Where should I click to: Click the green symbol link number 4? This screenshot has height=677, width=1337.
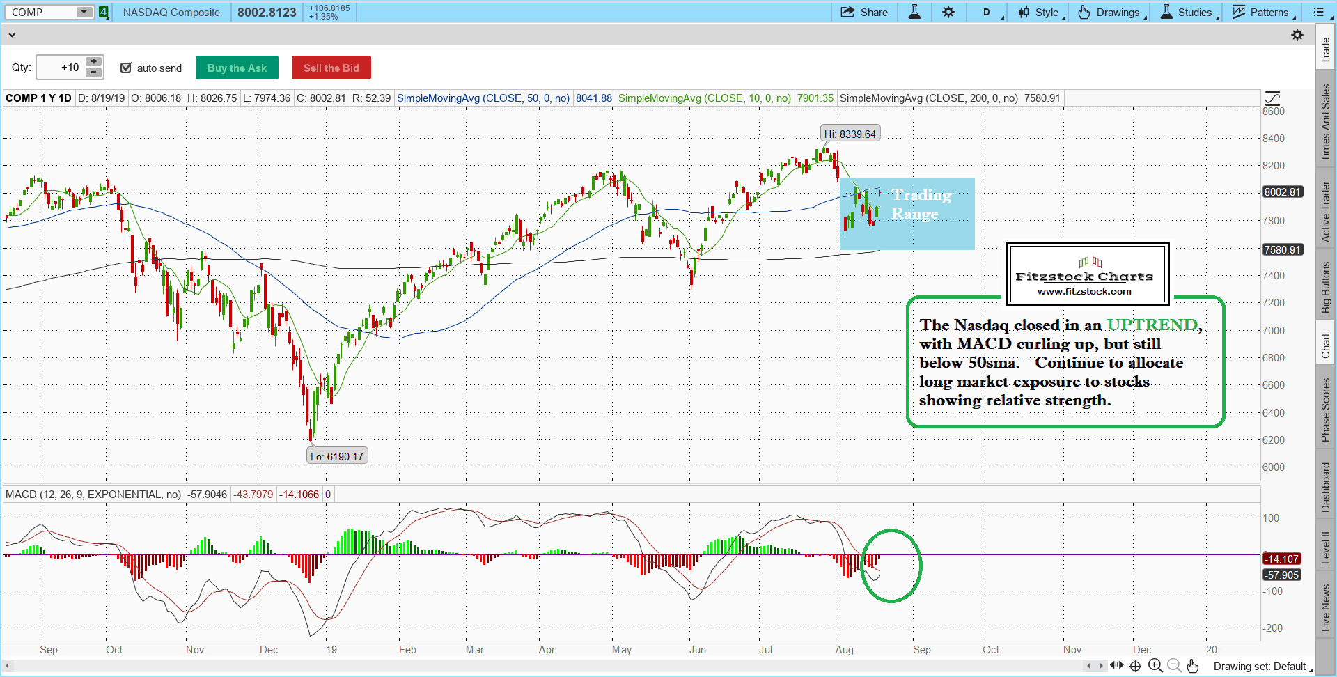[104, 12]
